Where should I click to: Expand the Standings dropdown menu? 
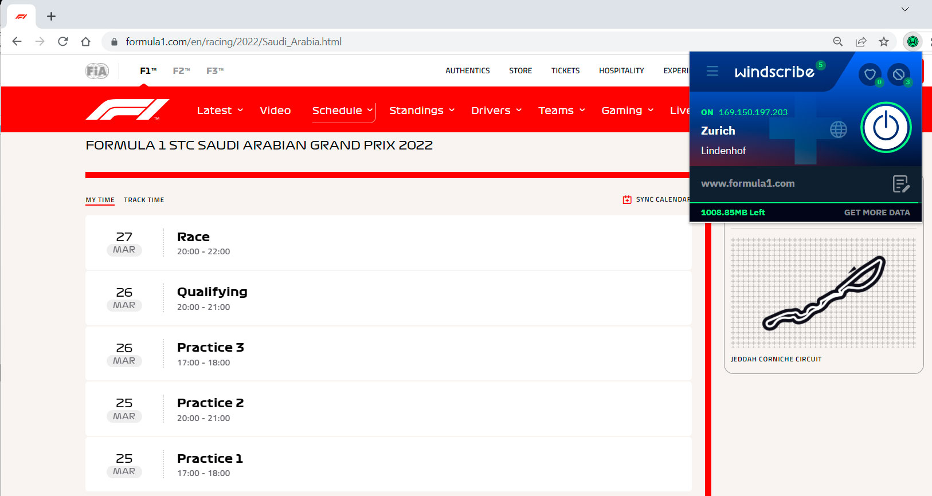(x=422, y=111)
